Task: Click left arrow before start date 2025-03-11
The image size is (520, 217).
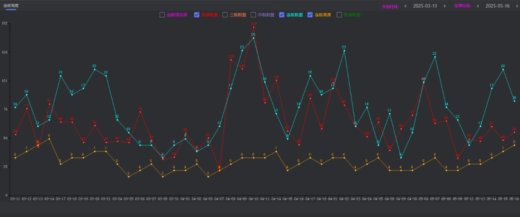Action: coord(405,6)
